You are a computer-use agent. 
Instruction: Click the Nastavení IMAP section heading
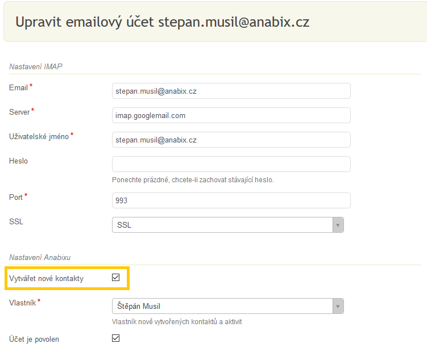[36, 66]
